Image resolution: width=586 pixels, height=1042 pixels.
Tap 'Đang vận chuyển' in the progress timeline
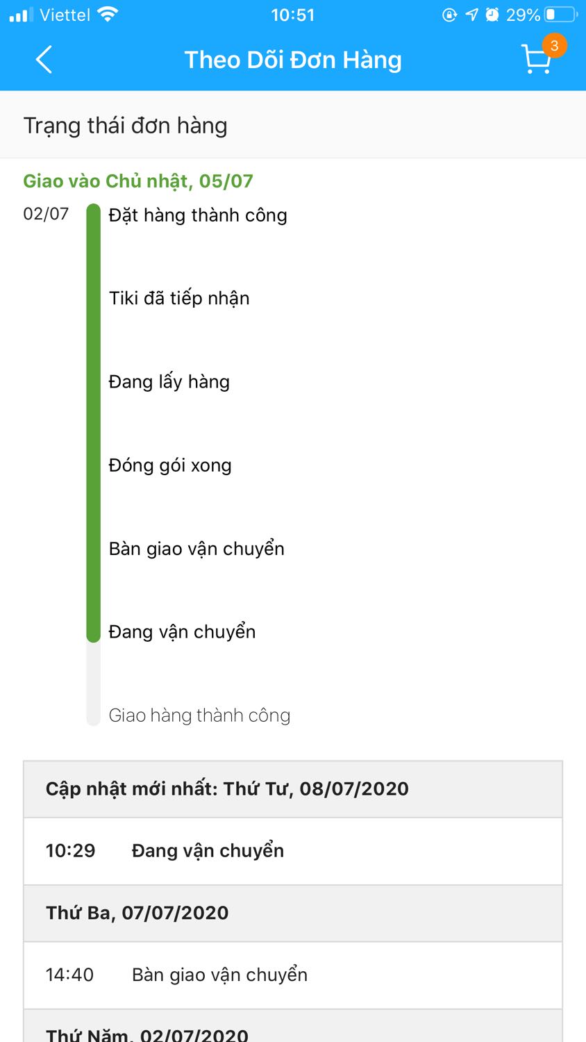click(x=182, y=632)
